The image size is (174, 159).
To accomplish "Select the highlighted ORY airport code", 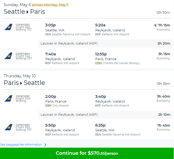I will tap(48, 106).
